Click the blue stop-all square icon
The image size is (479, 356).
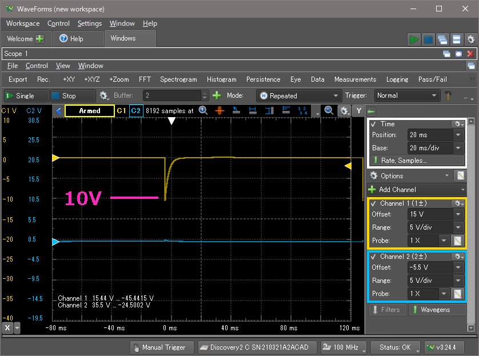click(x=428, y=39)
